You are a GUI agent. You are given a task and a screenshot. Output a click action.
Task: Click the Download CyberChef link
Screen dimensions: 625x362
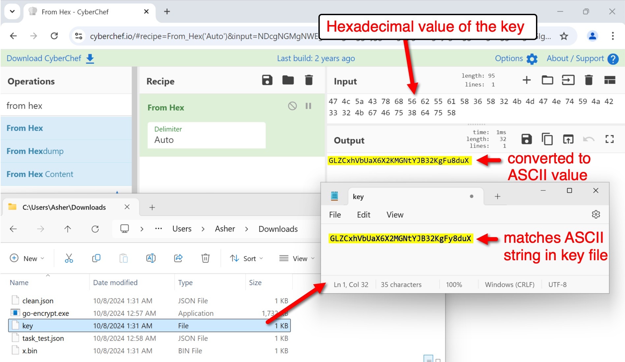pos(50,59)
